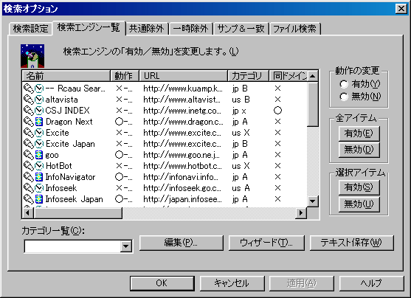
Task: Click URL http://japan.infosee... cell
Action: [182, 199]
